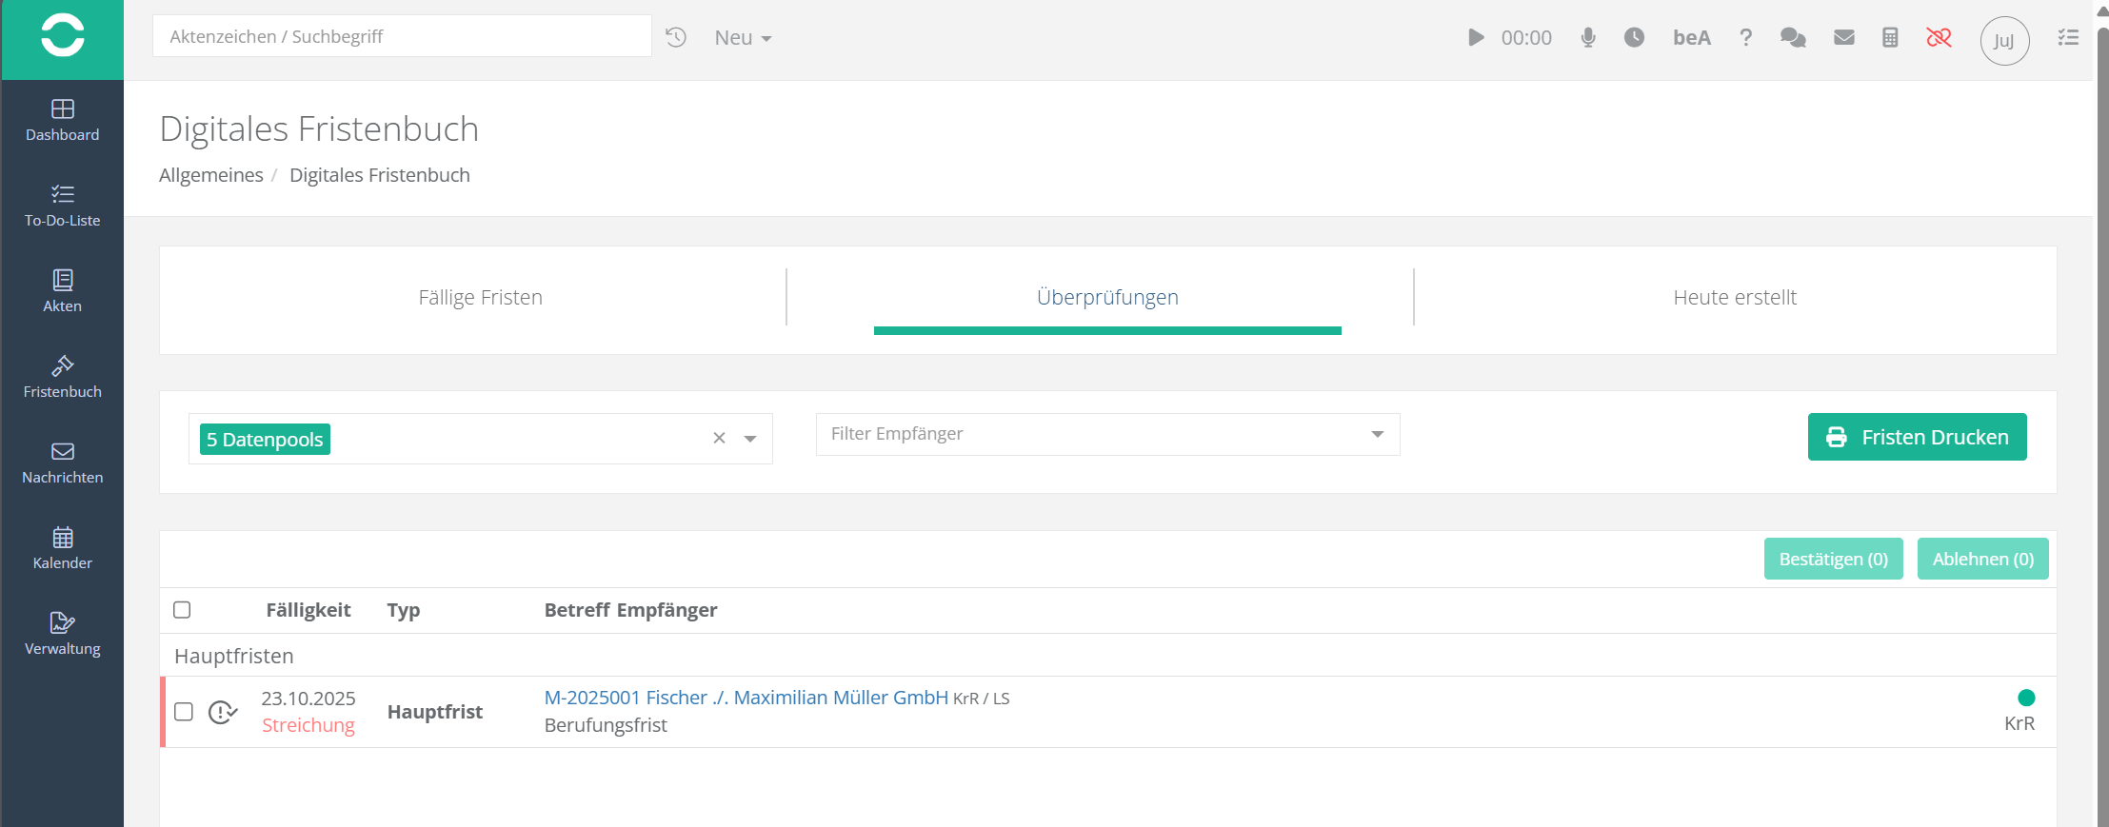2109x827 pixels.
Task: Clear the 5 Datenpools selection
Action: [719, 438]
